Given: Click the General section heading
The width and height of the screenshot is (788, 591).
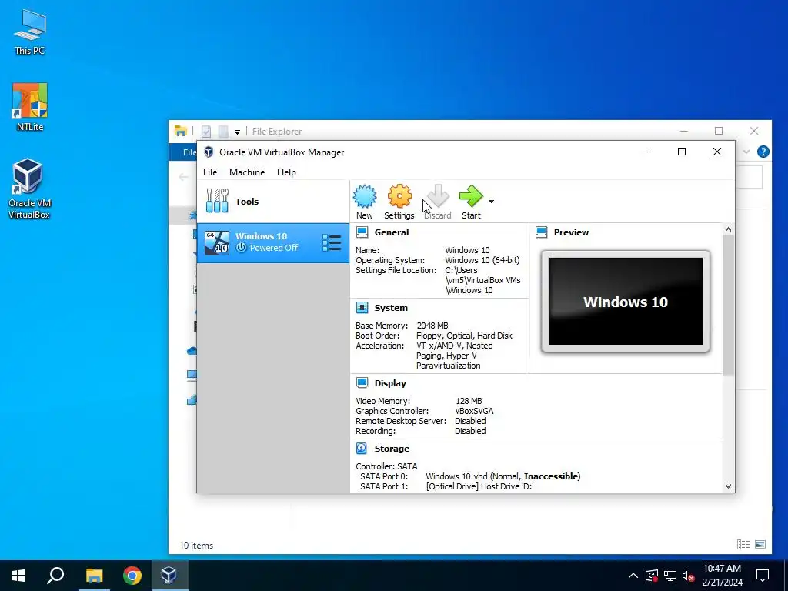Looking at the screenshot, I should click(x=392, y=232).
